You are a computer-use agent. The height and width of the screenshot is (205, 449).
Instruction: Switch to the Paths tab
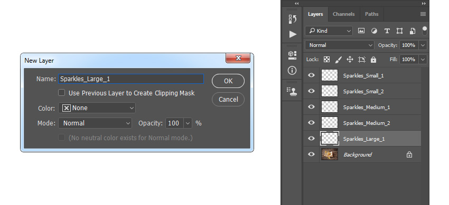tap(372, 14)
